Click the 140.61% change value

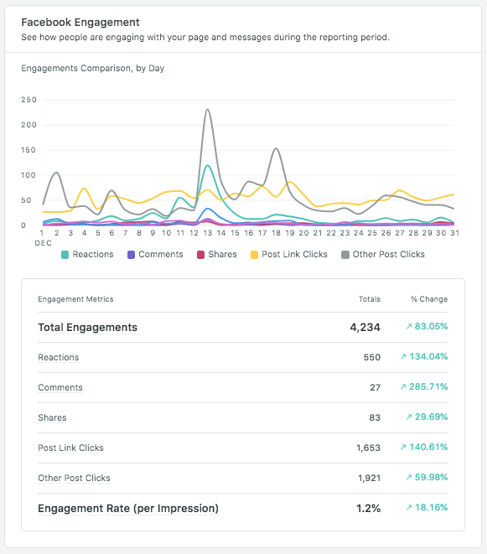pyautogui.click(x=428, y=447)
